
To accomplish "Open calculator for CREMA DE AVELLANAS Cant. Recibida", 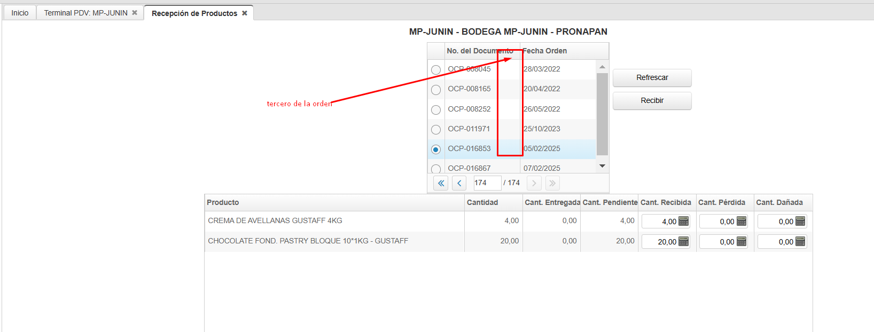I will (x=683, y=222).
